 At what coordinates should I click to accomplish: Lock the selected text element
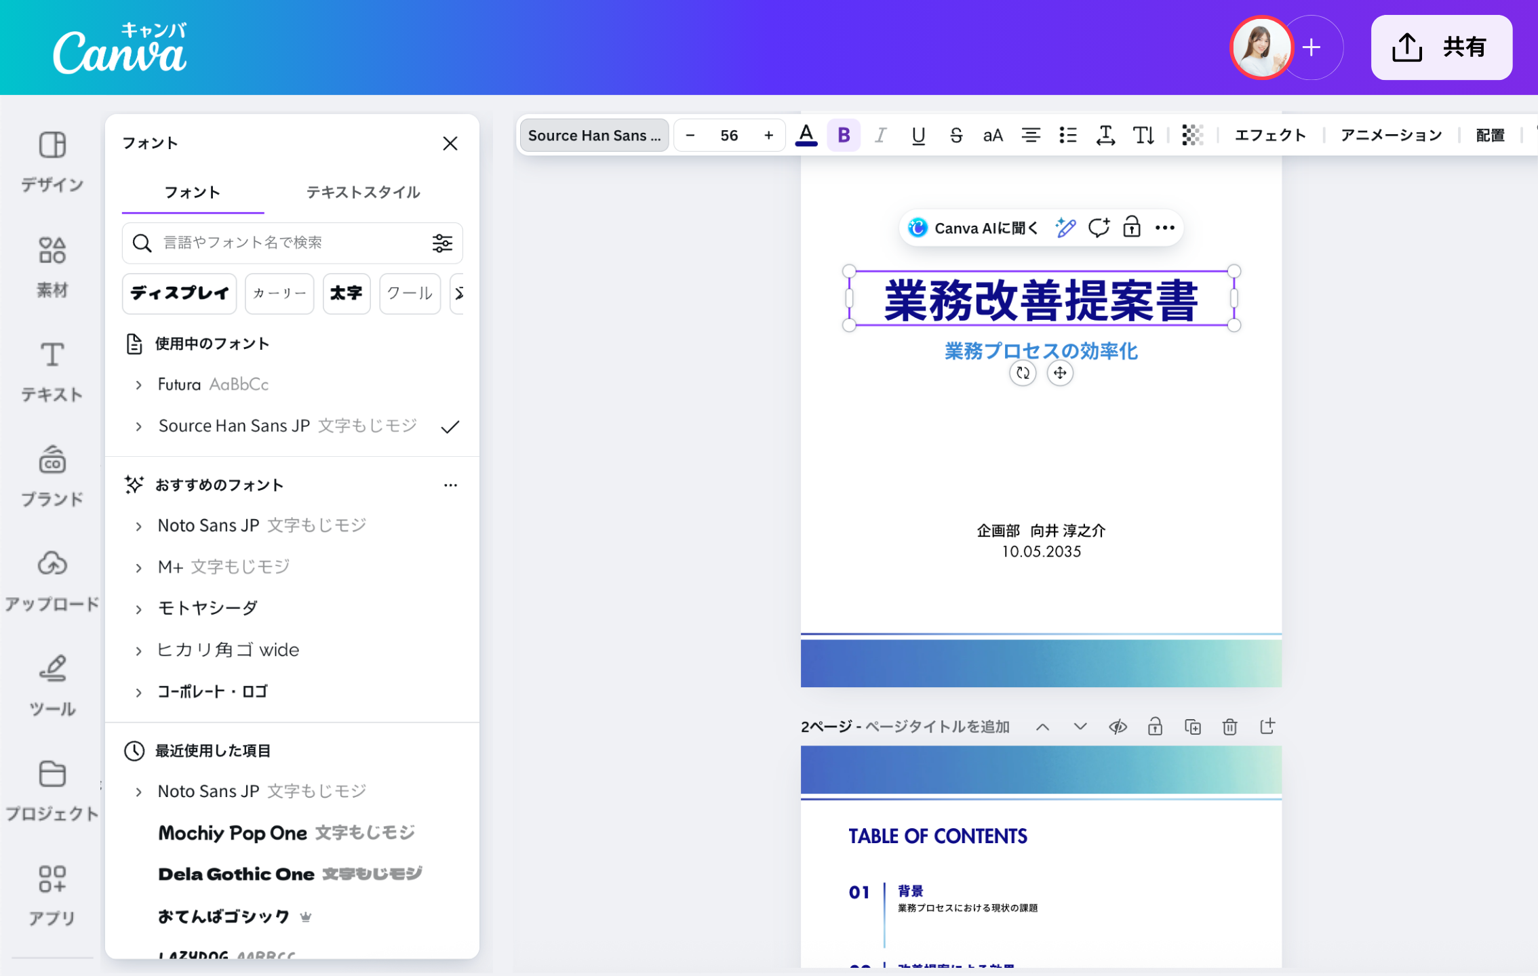(1132, 228)
